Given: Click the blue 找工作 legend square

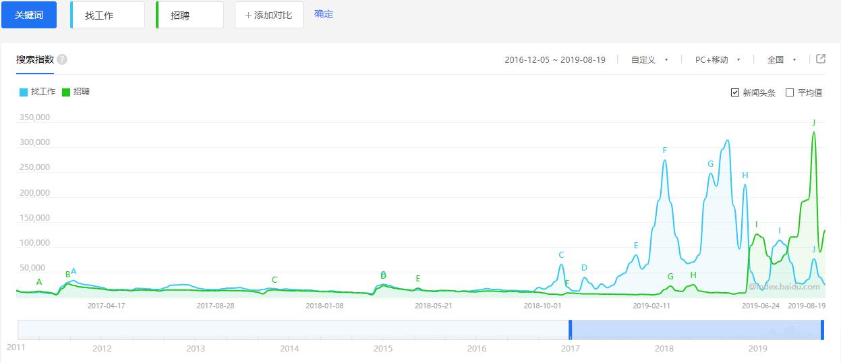Looking at the screenshot, I should coord(24,92).
